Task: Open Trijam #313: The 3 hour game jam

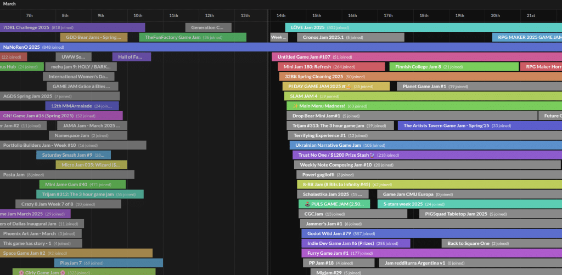Action: (x=340, y=125)
